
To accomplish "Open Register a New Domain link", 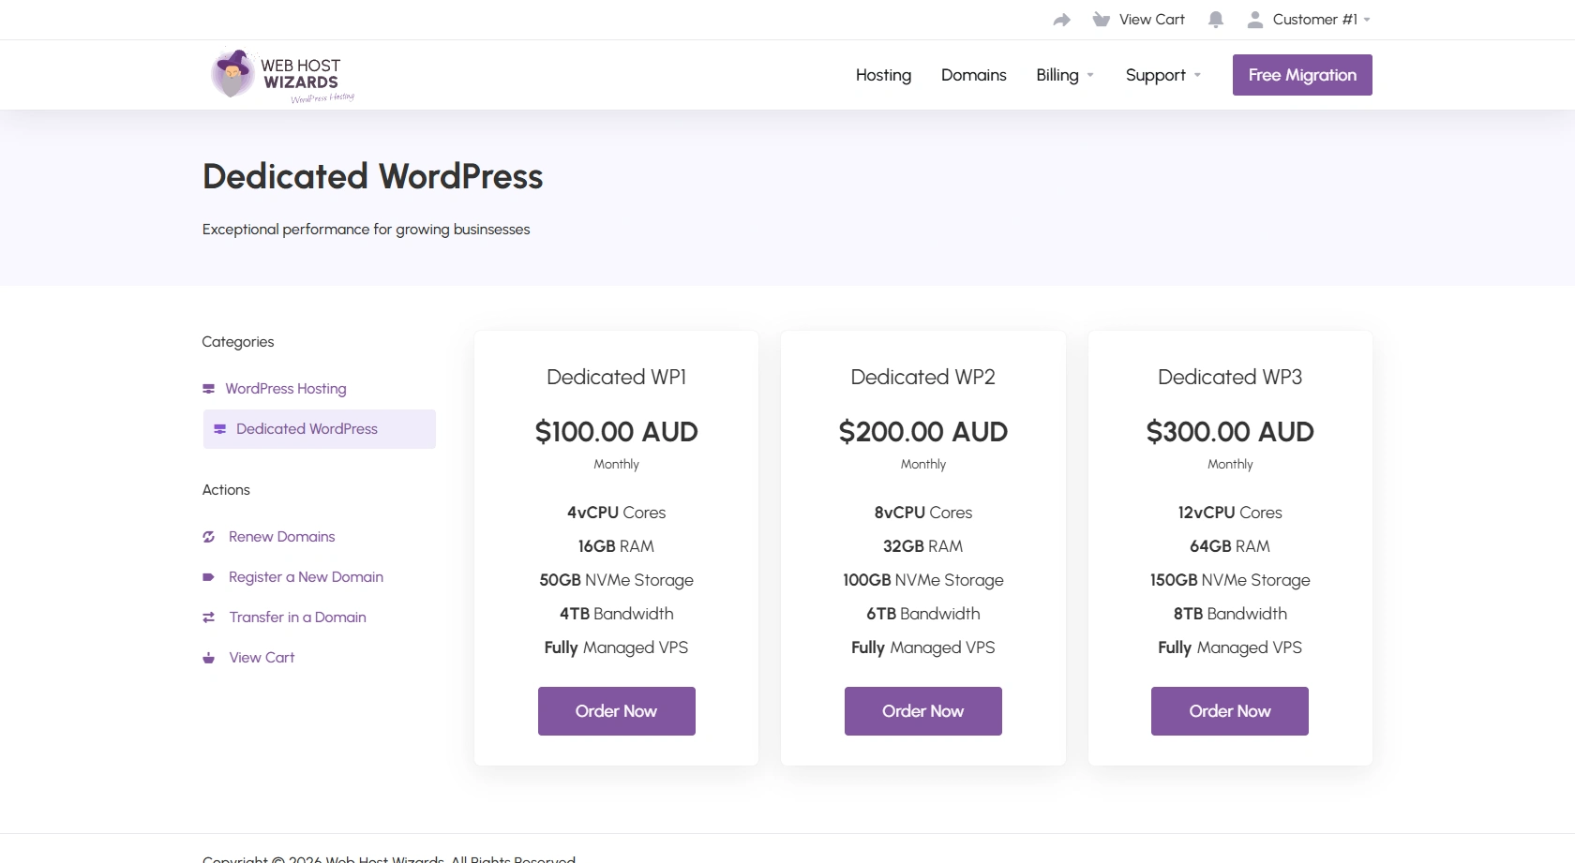I will pyautogui.click(x=306, y=577).
